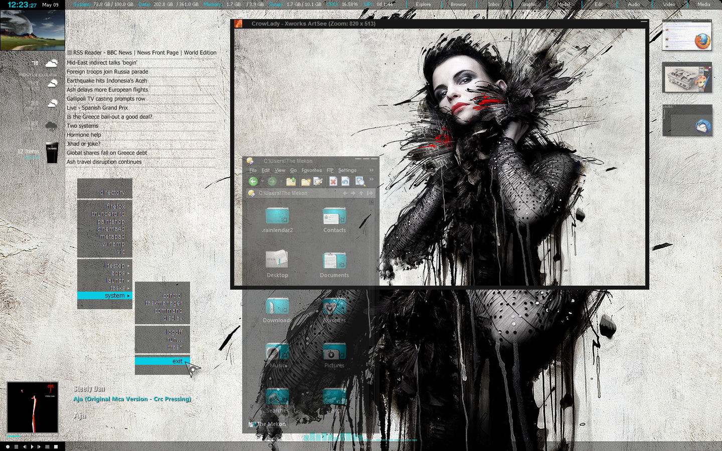Click the equalizer bars icon in player bar

coord(48,446)
